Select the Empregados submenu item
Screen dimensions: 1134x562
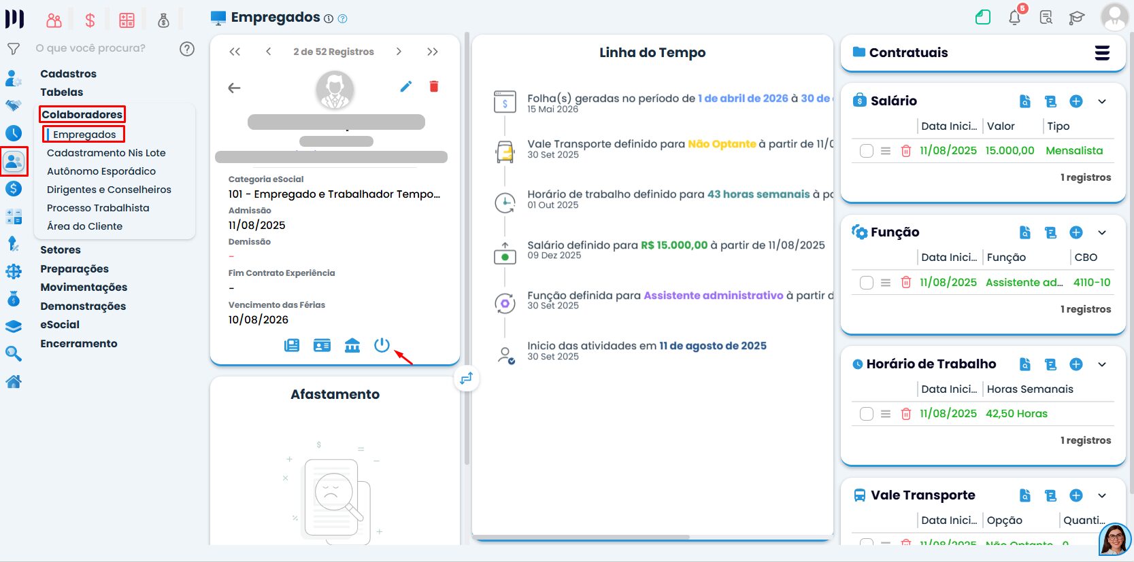tap(84, 135)
